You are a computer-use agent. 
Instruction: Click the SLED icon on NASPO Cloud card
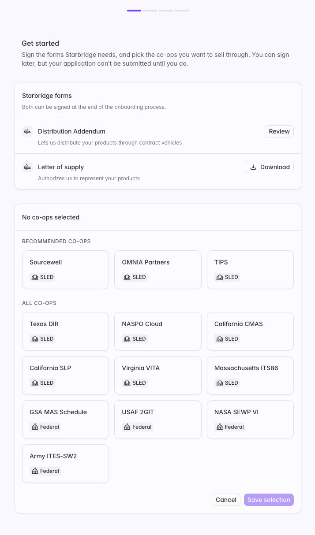tap(127, 339)
